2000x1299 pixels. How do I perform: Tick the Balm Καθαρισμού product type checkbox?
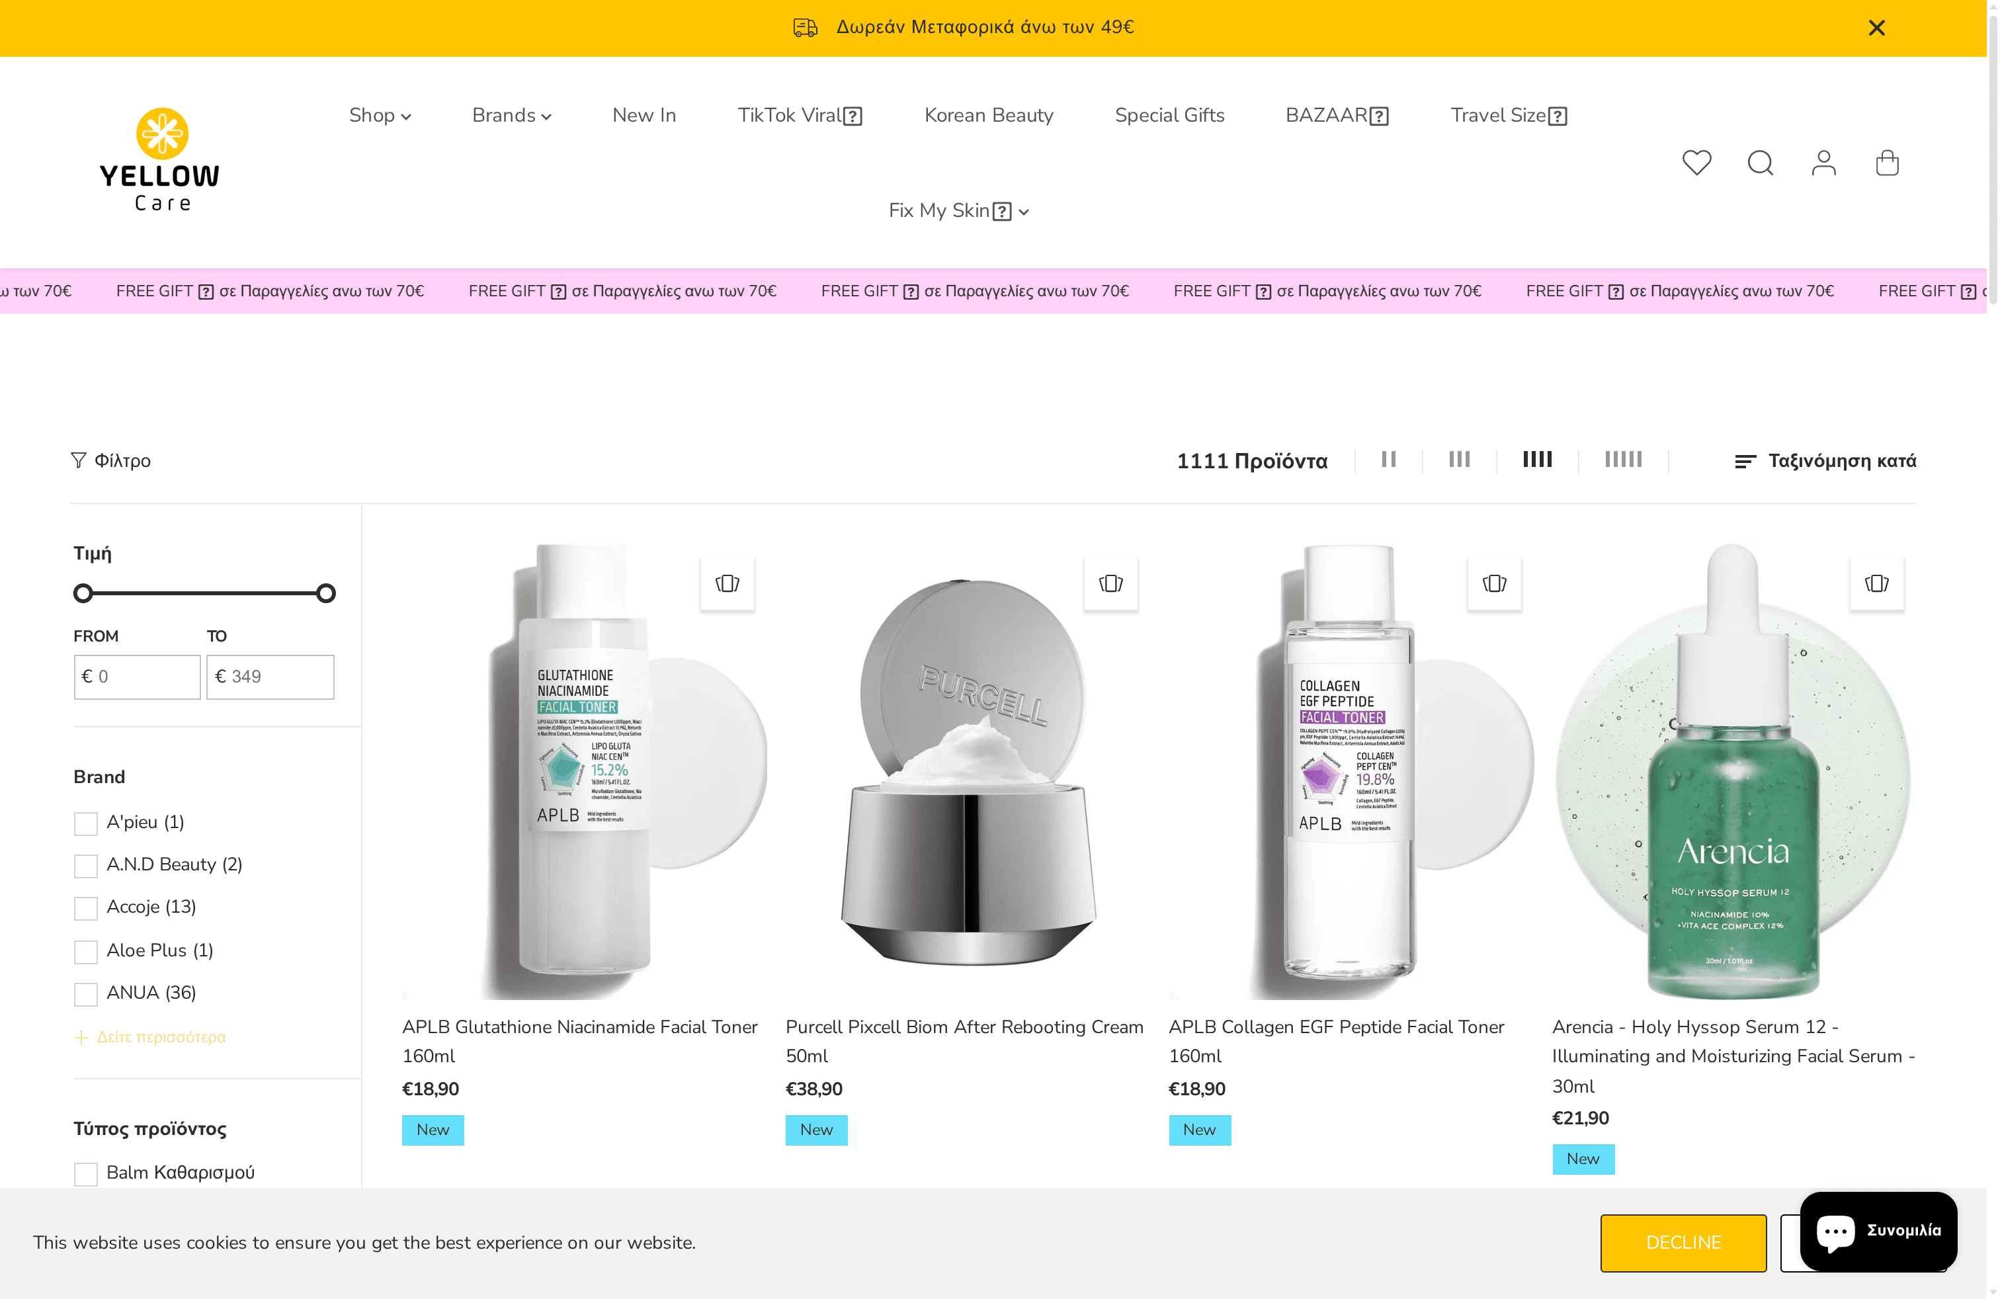[x=86, y=1174]
